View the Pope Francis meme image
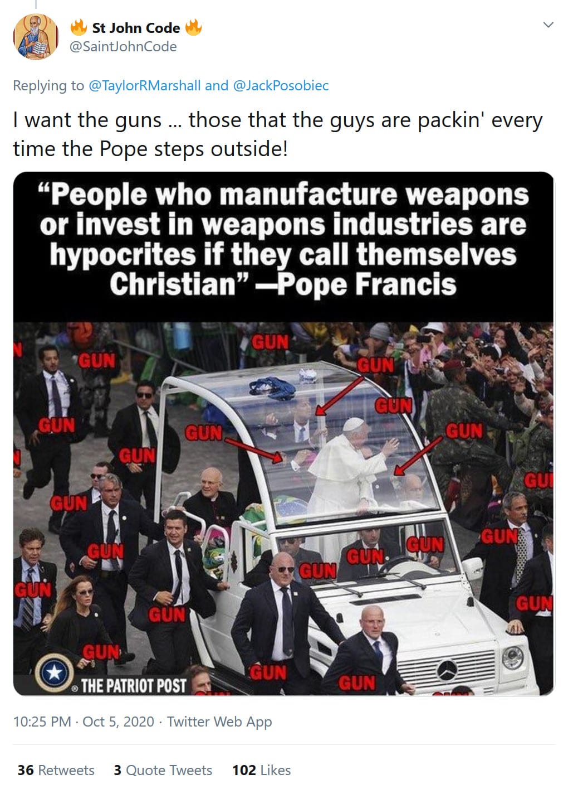 pyautogui.click(x=283, y=434)
